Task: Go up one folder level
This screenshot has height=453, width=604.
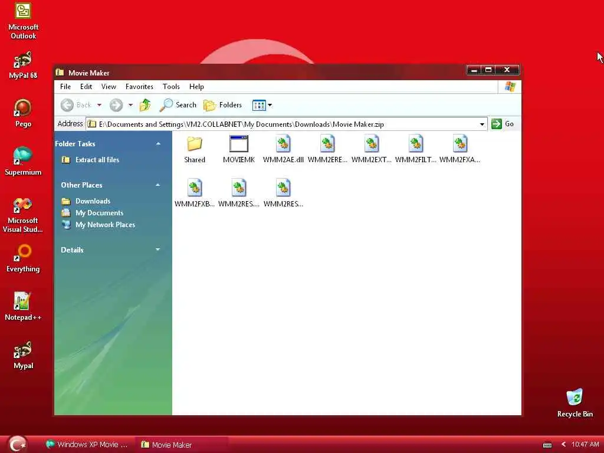Action: (145, 105)
